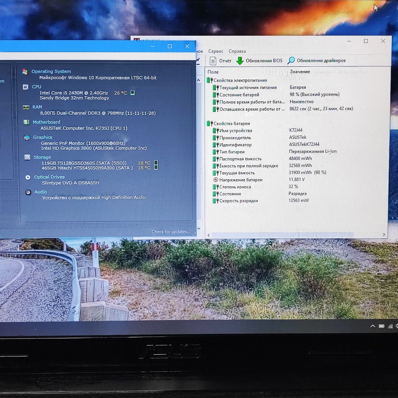Click the Speccy scrollbar down arrow
Viewport: 398px width, 398px height.
tap(199, 229)
